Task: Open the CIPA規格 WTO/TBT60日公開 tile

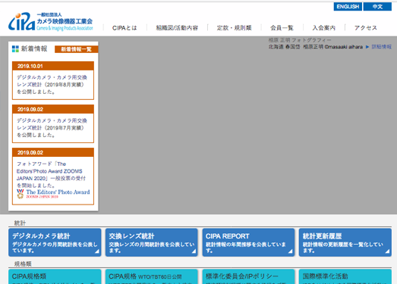Action: point(151,276)
